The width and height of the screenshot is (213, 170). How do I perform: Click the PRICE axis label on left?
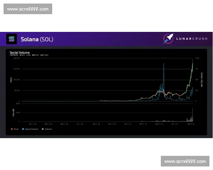tap(11, 80)
